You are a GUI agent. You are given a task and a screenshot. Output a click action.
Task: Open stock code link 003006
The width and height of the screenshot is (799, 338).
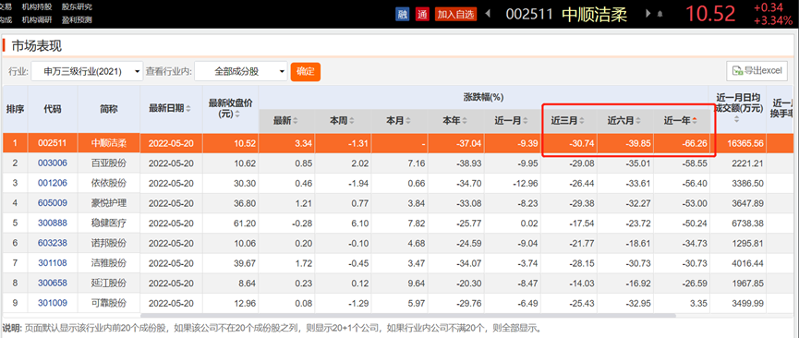pyautogui.click(x=53, y=163)
